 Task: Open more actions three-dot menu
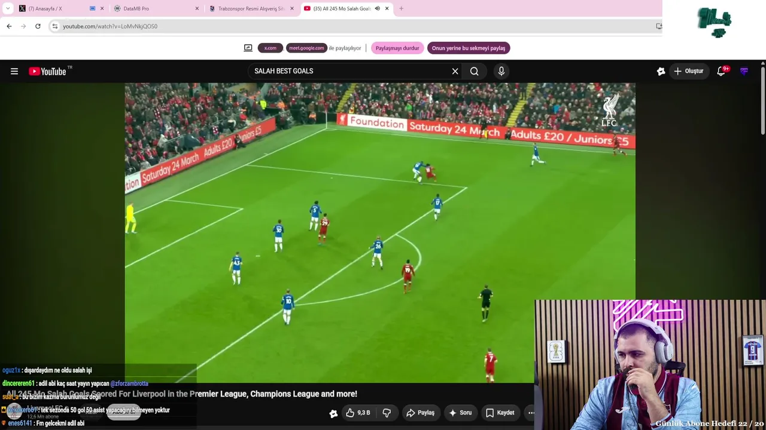point(531,413)
